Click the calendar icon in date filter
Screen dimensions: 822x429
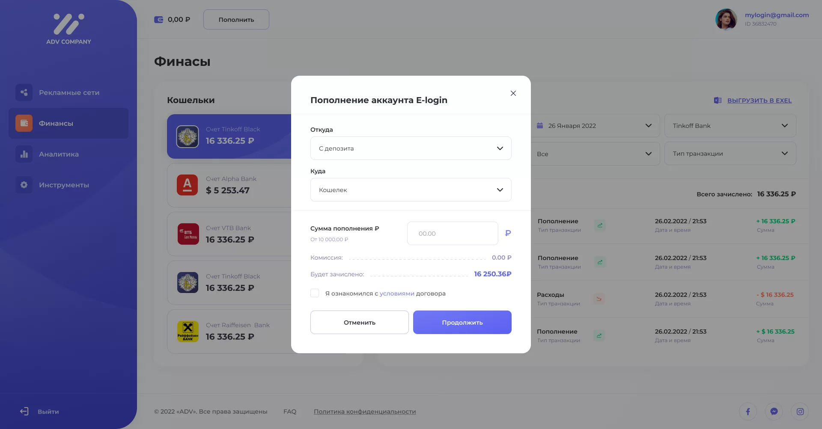(x=540, y=126)
